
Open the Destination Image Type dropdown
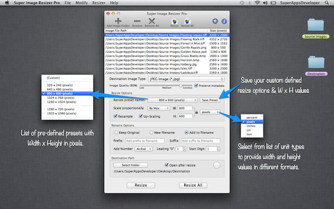[x=186, y=79]
